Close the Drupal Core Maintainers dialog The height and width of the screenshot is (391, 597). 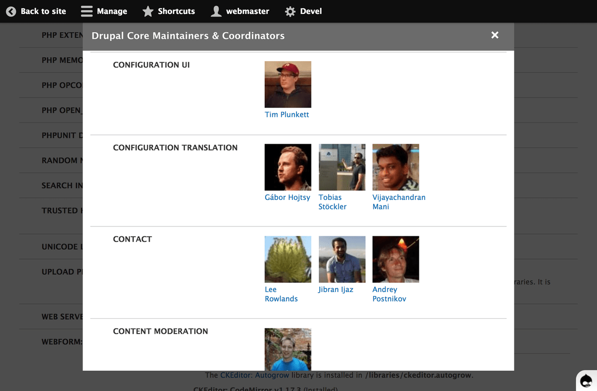[495, 35]
